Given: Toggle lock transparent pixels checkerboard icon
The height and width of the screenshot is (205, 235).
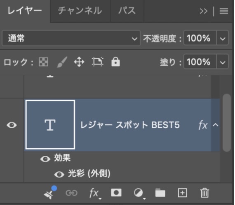Looking at the screenshot, I should pyautogui.click(x=43, y=62).
